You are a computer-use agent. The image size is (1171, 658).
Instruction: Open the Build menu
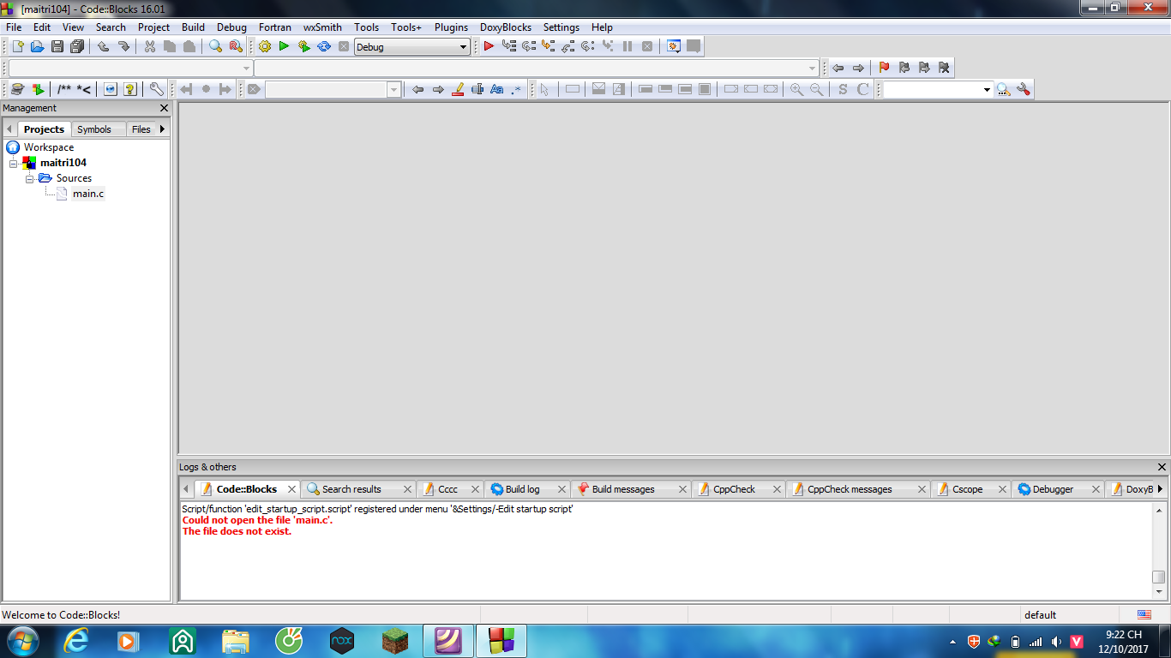[194, 27]
